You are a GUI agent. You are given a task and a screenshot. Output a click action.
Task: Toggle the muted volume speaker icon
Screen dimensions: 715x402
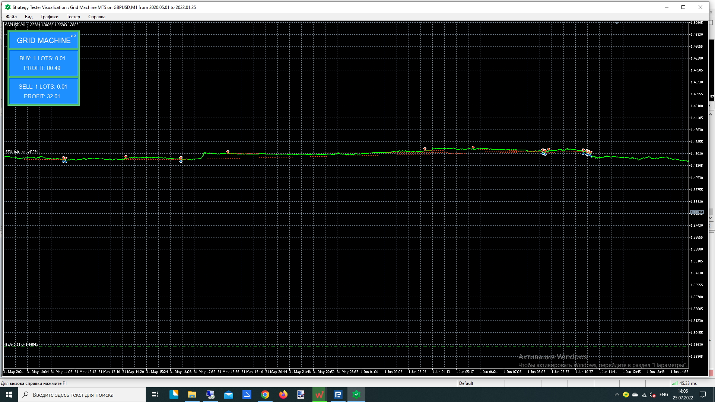pos(652,395)
